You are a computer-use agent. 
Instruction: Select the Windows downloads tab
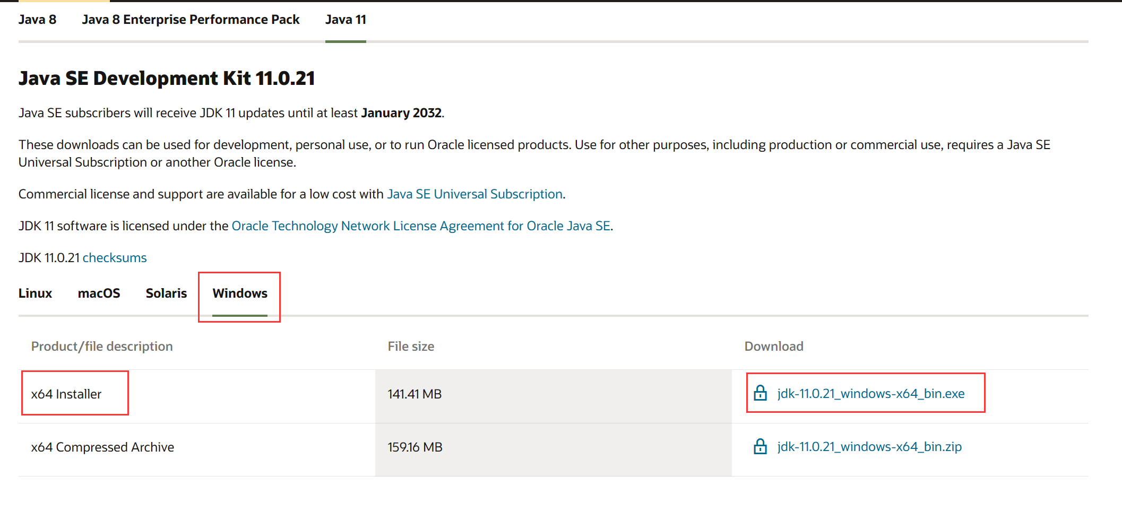click(x=240, y=293)
